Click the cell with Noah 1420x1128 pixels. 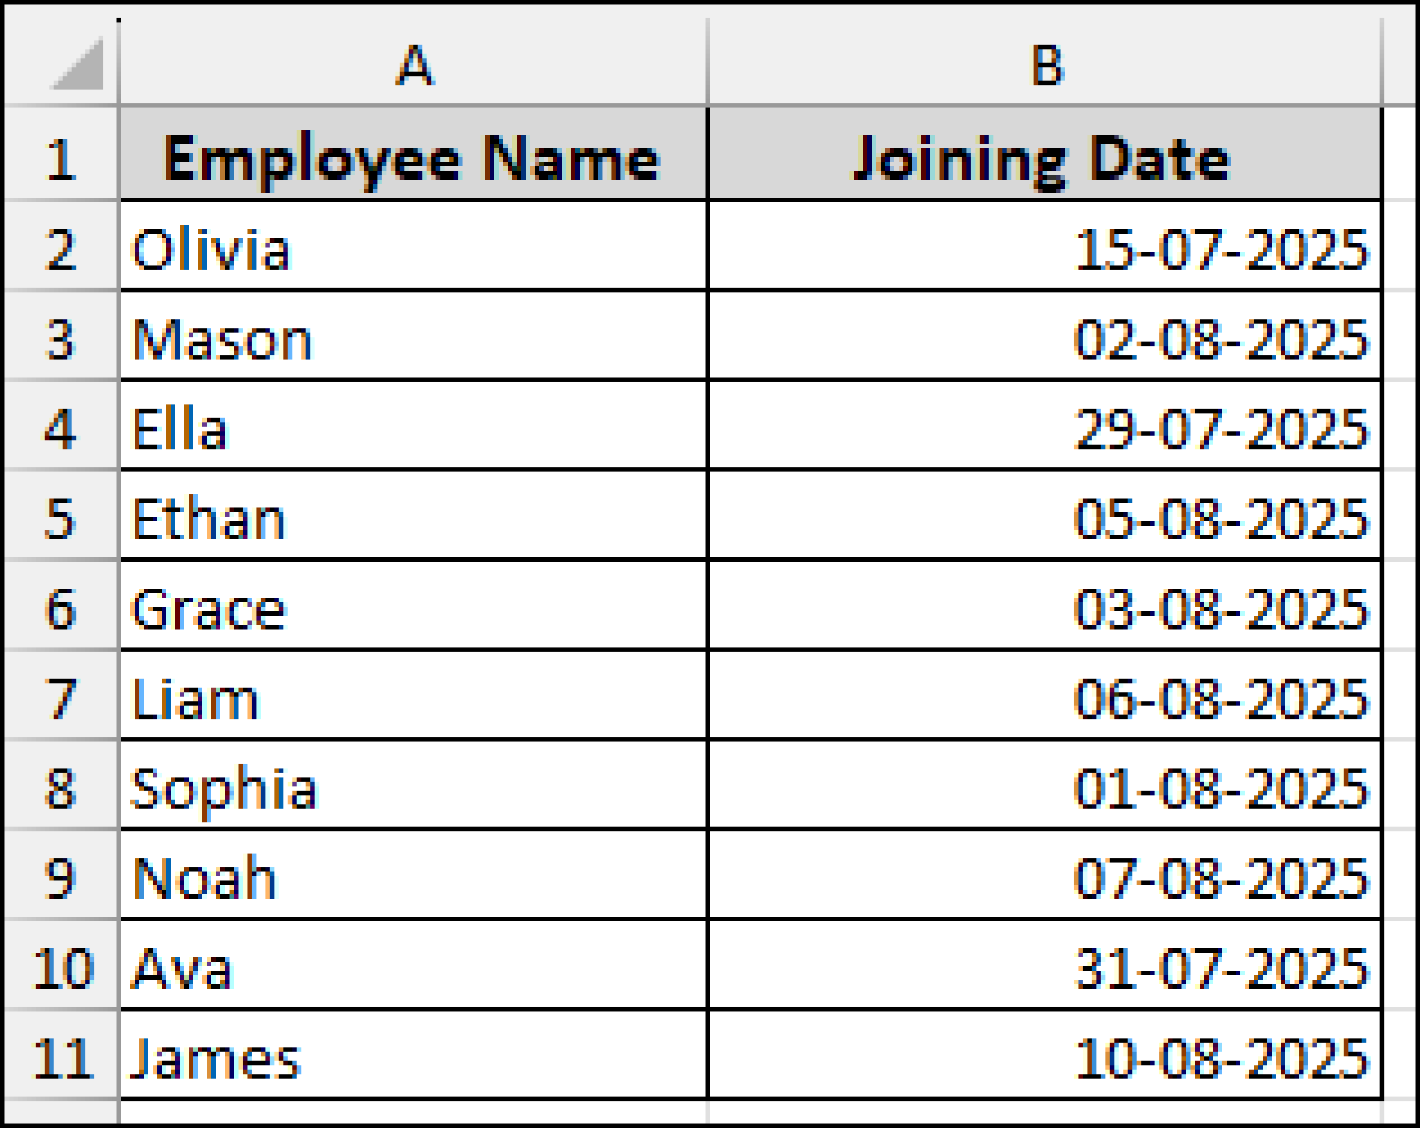pos(413,877)
